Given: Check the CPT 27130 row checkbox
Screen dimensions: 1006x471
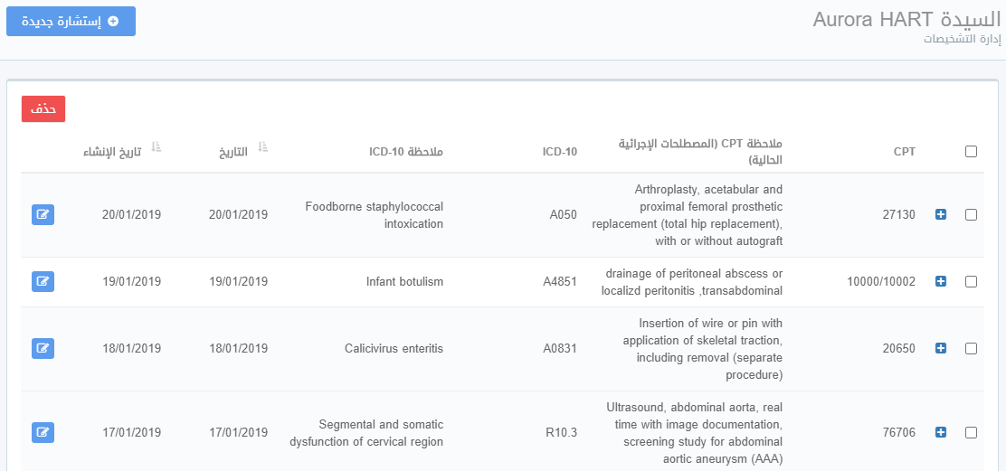Looking at the screenshot, I should point(971,215).
